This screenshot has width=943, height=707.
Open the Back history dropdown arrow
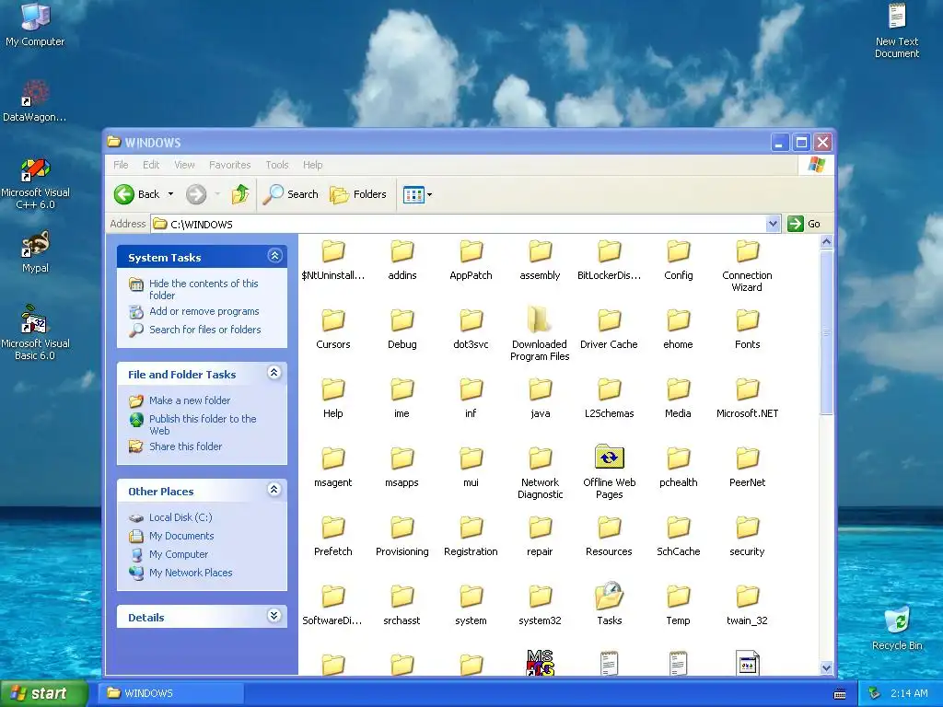170,194
